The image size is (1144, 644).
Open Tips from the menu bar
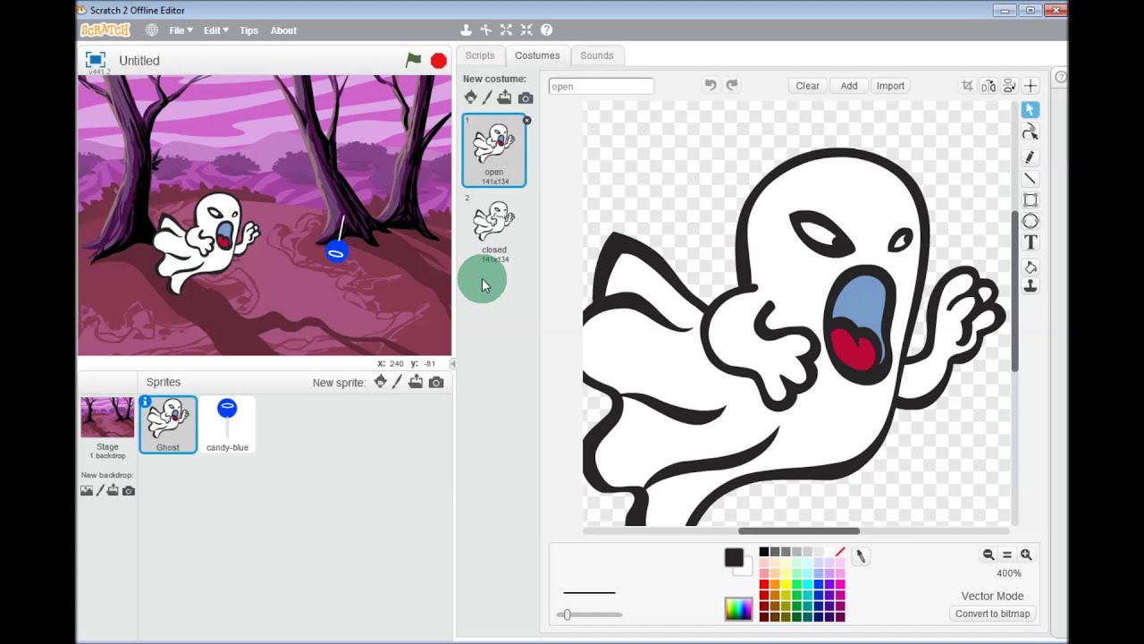tap(248, 30)
